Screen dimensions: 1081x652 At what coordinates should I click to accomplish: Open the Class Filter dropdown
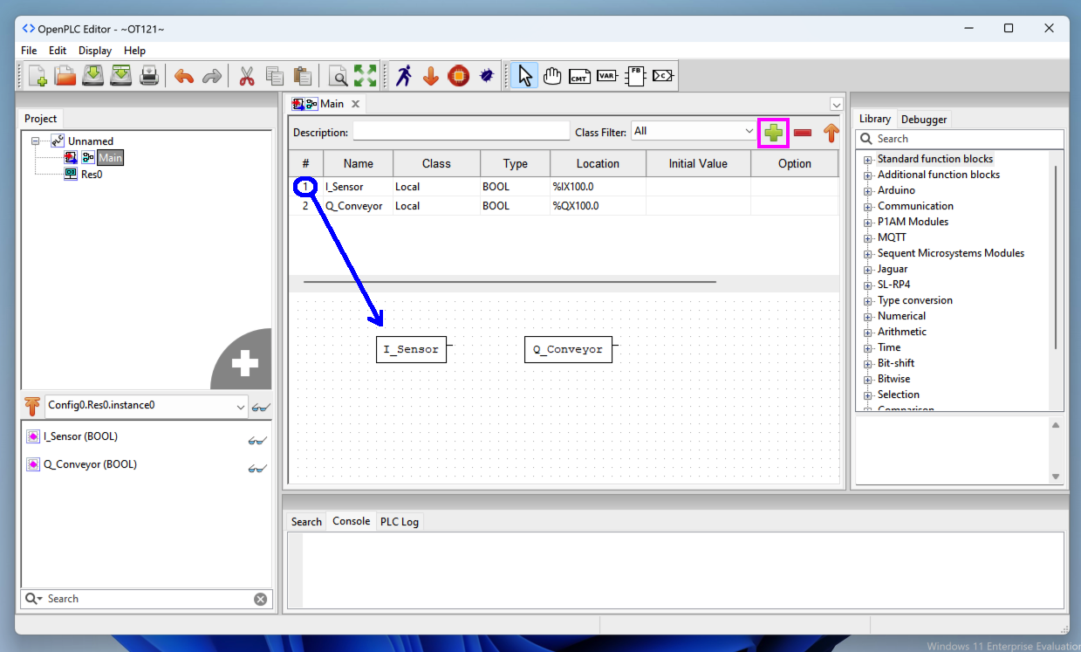click(694, 132)
